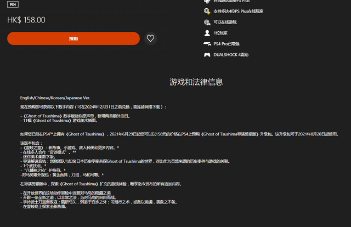Click the 该版本包含 line
The image size is (351, 227).
tap(31, 143)
